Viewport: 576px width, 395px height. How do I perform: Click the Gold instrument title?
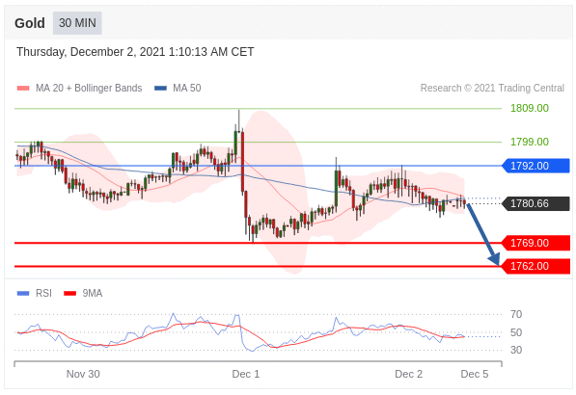pos(30,23)
